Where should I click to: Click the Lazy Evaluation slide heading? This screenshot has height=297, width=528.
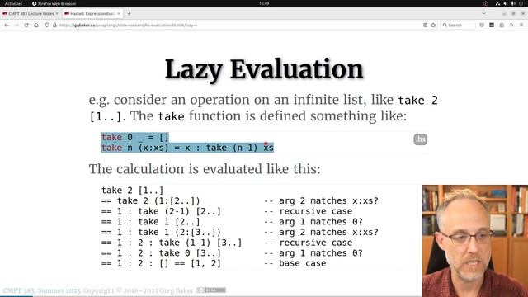pyautogui.click(x=264, y=69)
